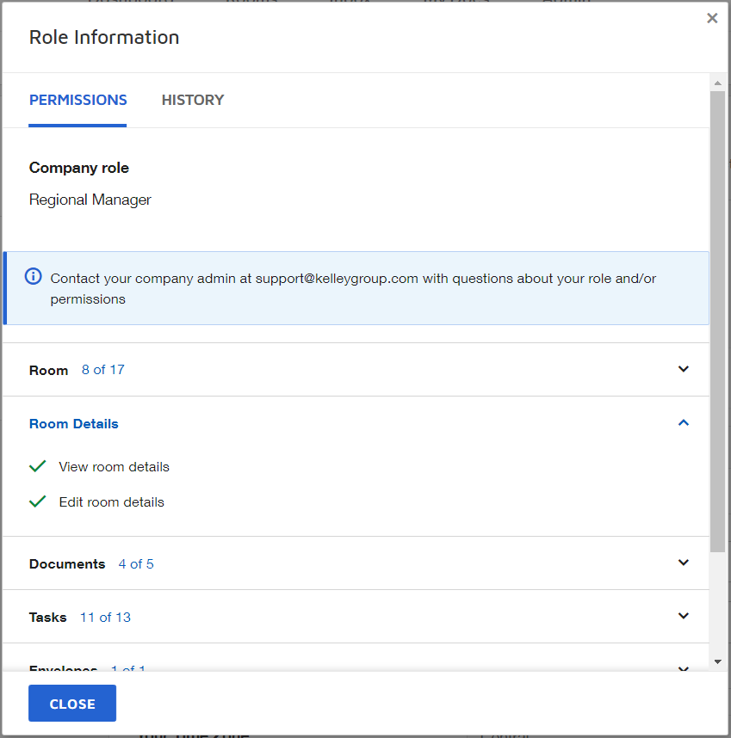Viewport: 731px width, 738px height.
Task: Click the Documents 4 of 5 count
Action: pyautogui.click(x=136, y=564)
